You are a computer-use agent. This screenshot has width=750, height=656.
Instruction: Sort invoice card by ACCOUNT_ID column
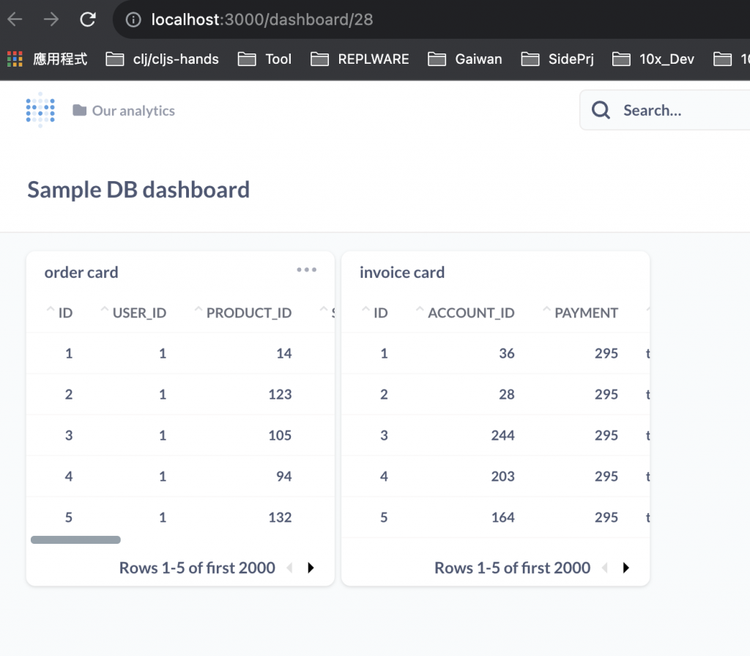[x=471, y=313]
